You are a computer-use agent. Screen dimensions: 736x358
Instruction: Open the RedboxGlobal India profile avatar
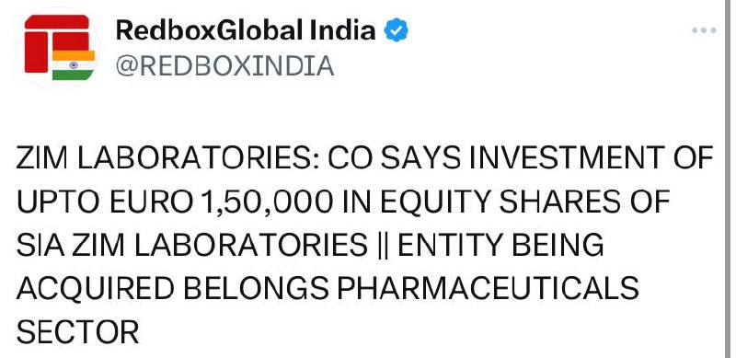pos(58,48)
